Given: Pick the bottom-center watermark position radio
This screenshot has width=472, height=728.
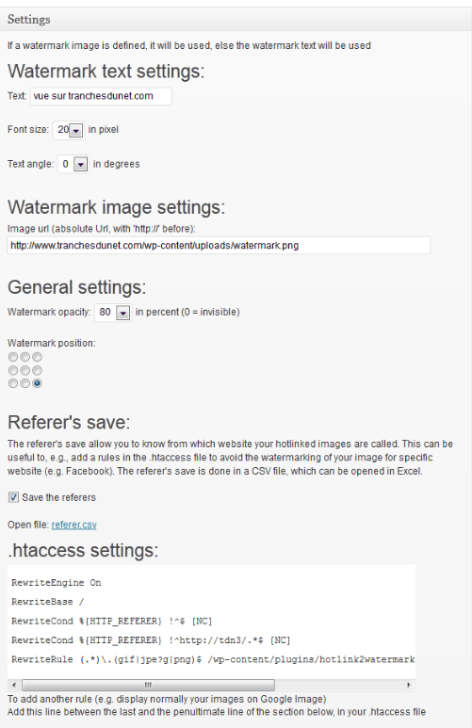Looking at the screenshot, I should pyautogui.click(x=25, y=383).
